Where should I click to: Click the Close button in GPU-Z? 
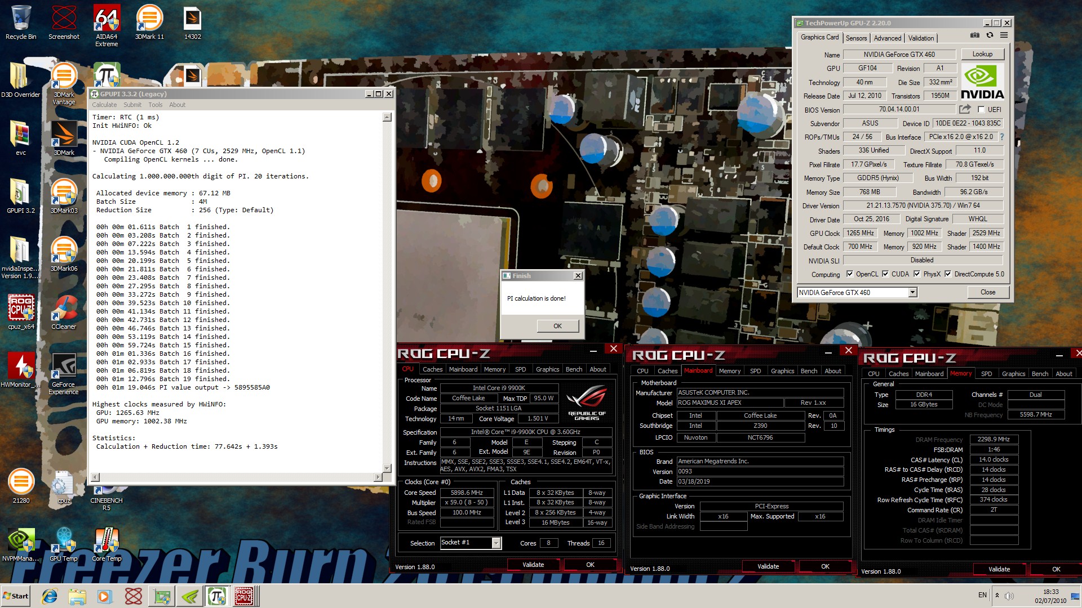[x=988, y=292]
